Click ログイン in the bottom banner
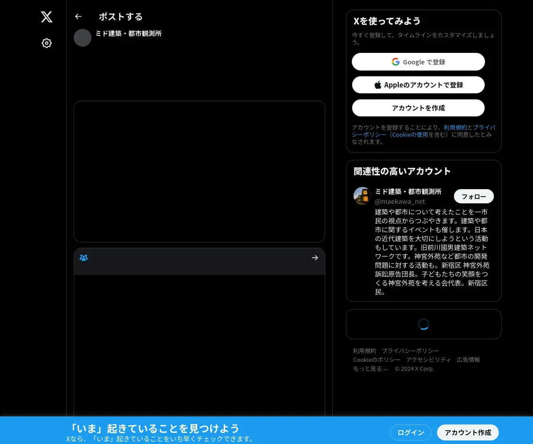The height and width of the screenshot is (444, 533). [411, 432]
